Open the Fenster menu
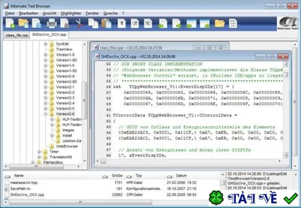The image size is (301, 208). pyautogui.click(x=92, y=13)
